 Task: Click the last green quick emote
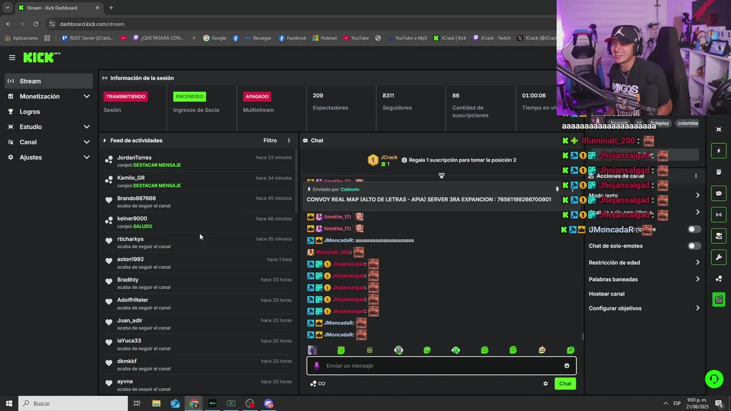tap(571, 350)
